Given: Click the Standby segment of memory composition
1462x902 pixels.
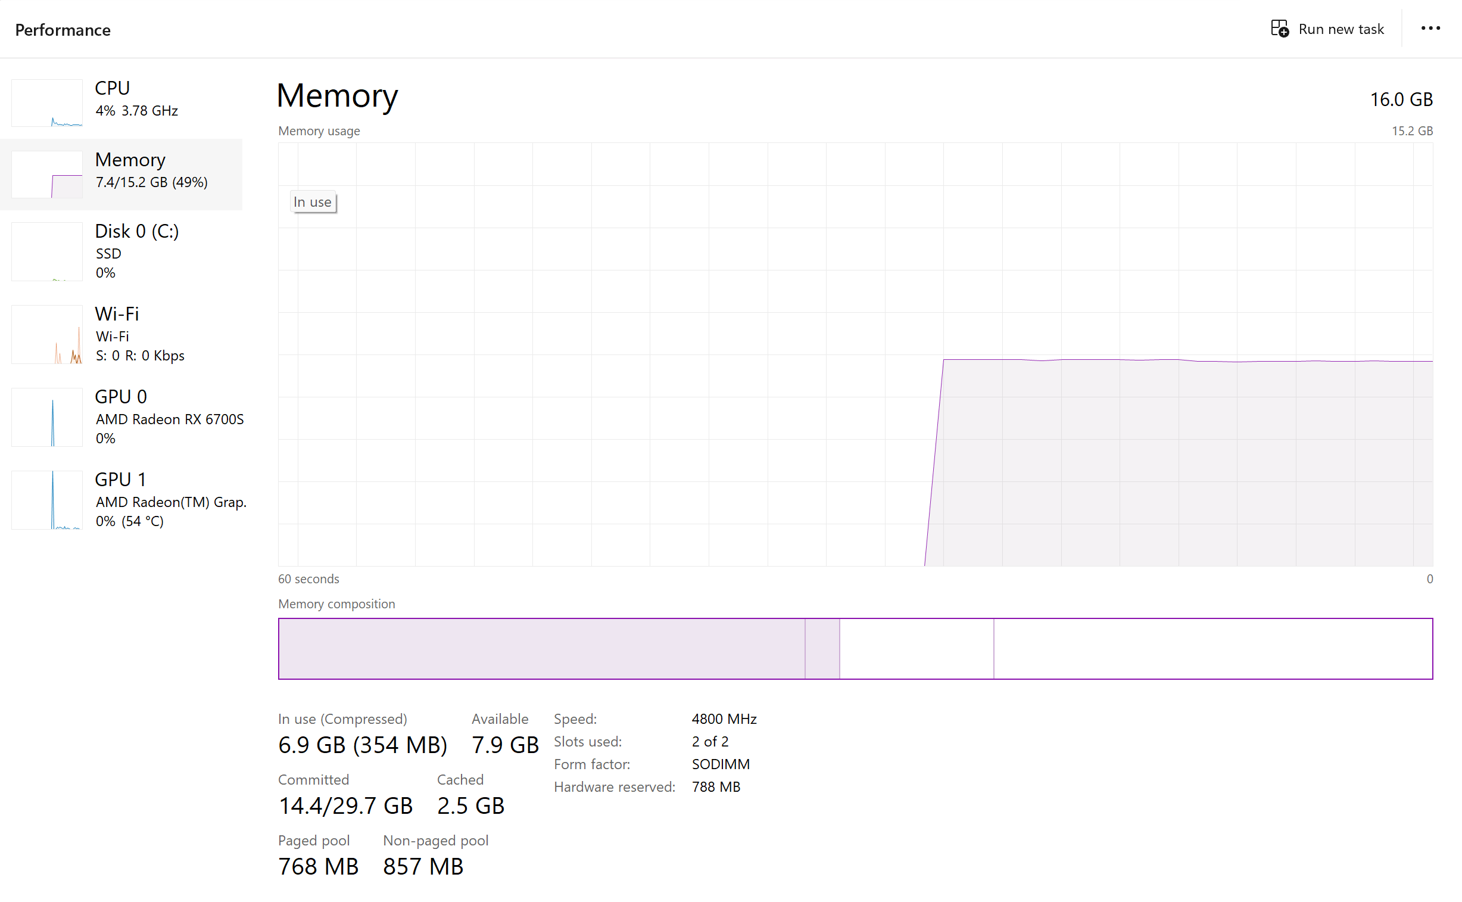Looking at the screenshot, I should pyautogui.click(x=917, y=649).
